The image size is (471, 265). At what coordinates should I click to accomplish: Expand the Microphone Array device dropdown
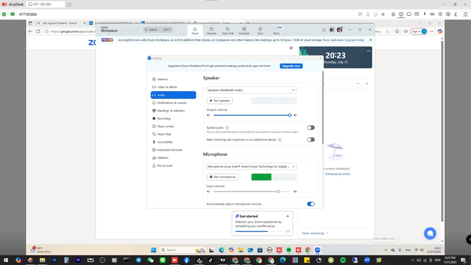(251, 166)
